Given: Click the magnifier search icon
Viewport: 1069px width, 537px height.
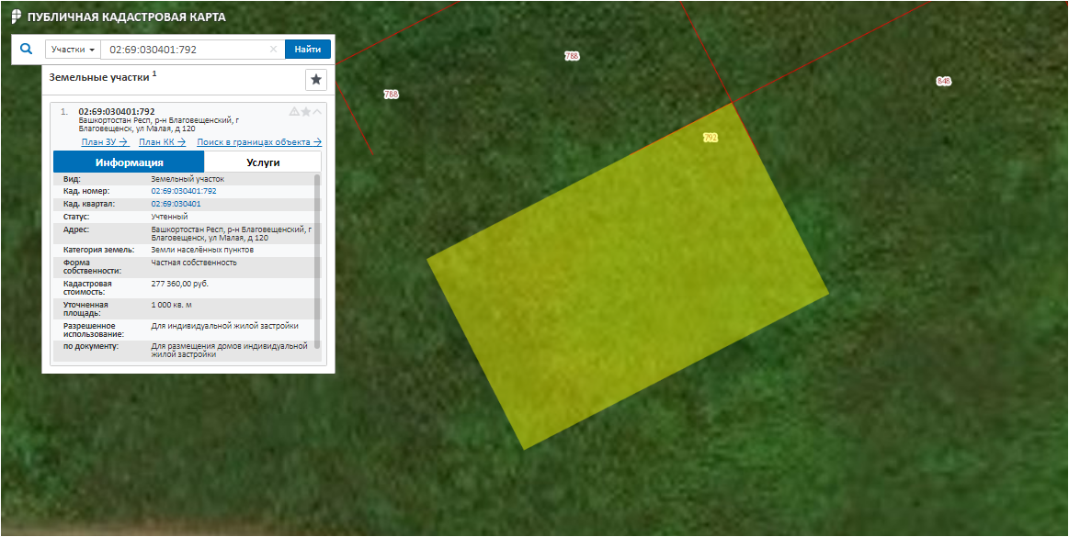Looking at the screenshot, I should [x=26, y=49].
